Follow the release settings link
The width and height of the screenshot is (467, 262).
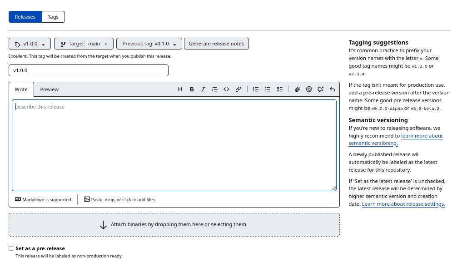click(403, 203)
